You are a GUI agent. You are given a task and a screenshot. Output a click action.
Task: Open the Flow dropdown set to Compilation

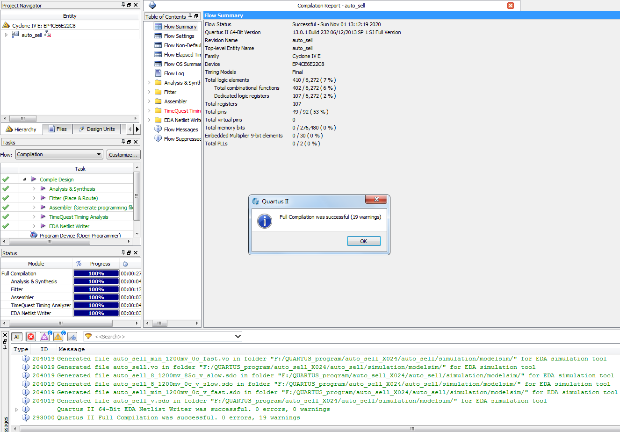[59, 154]
